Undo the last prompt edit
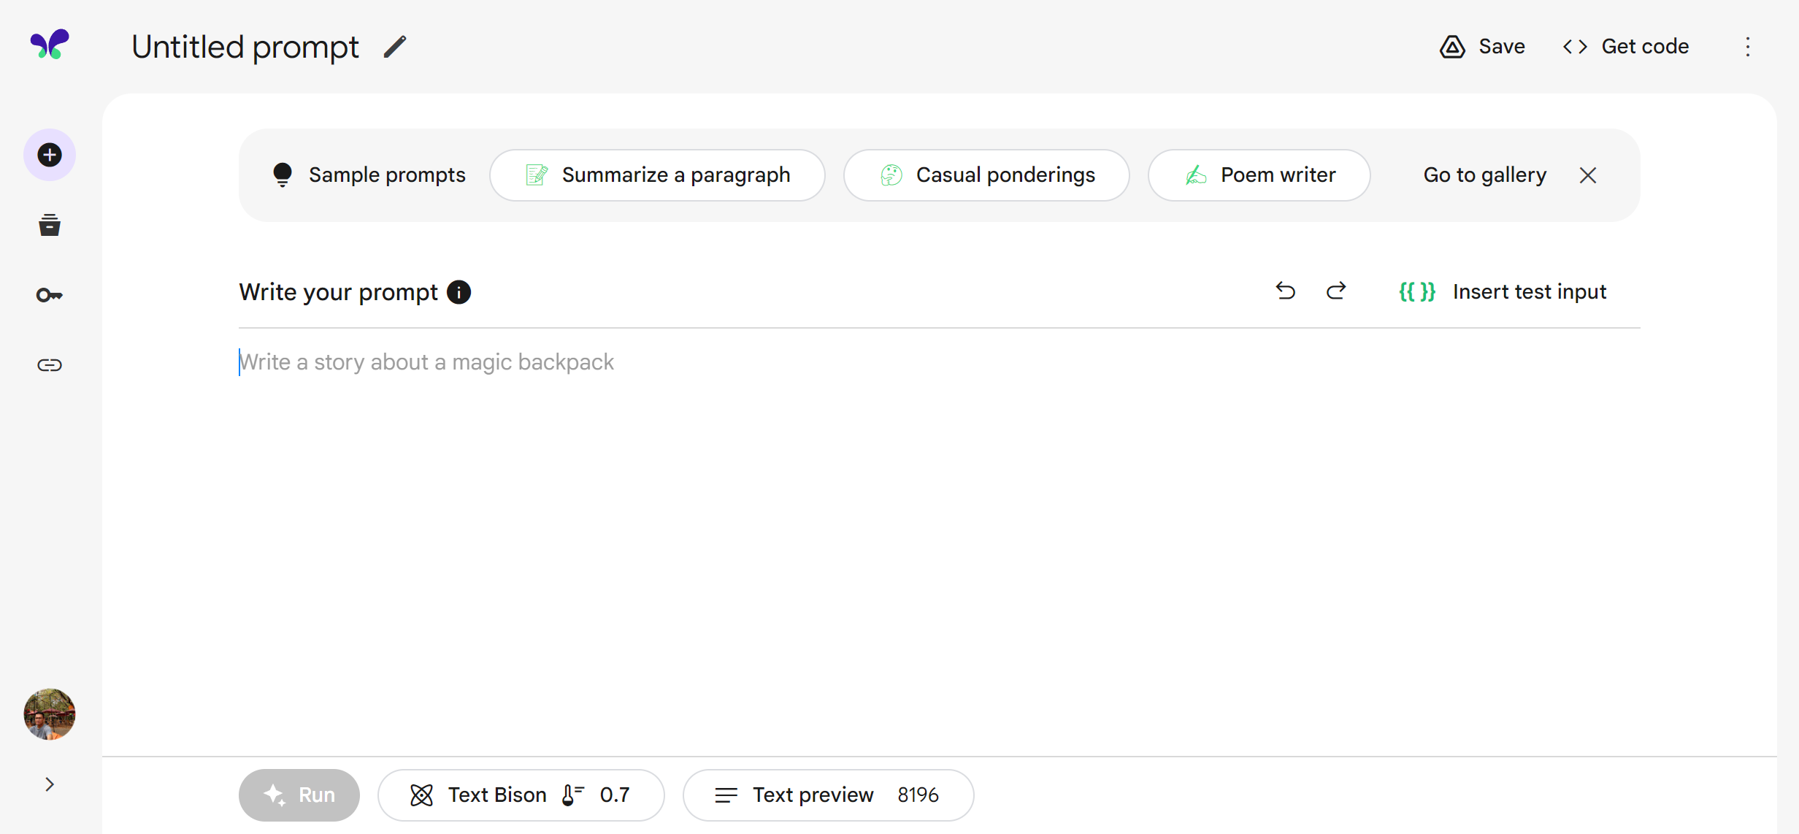 point(1286,291)
